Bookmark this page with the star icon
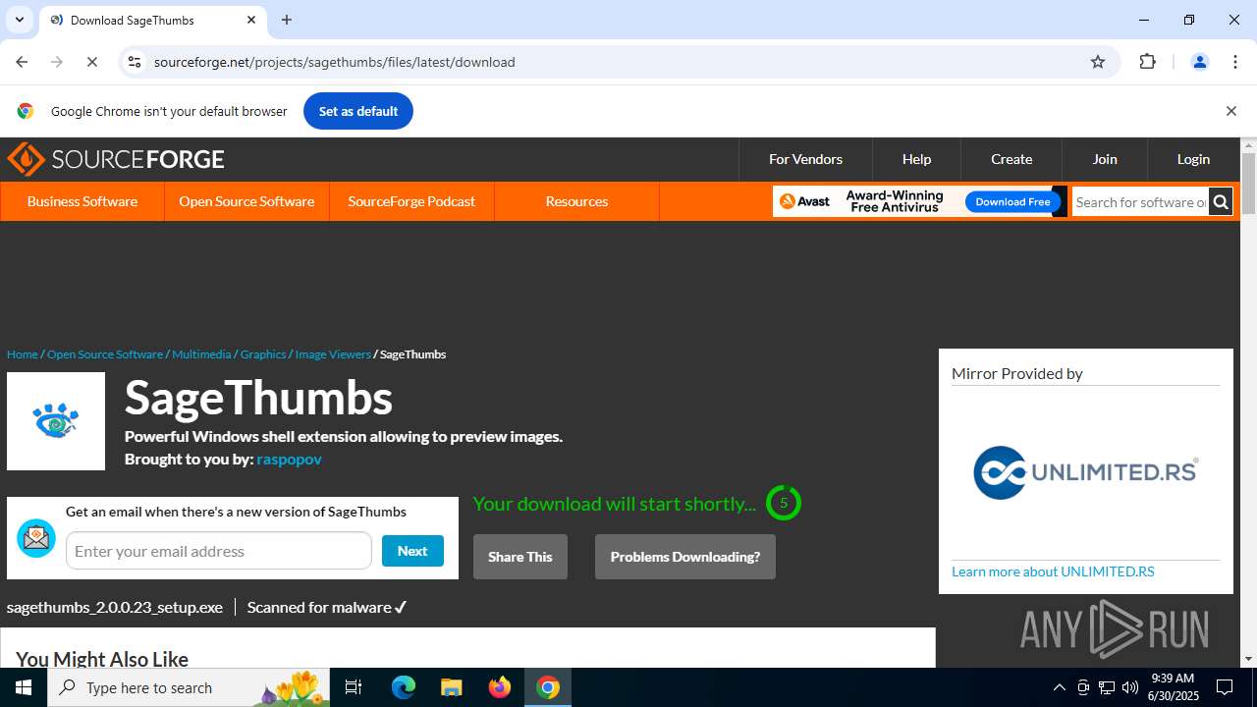 pos(1098,62)
